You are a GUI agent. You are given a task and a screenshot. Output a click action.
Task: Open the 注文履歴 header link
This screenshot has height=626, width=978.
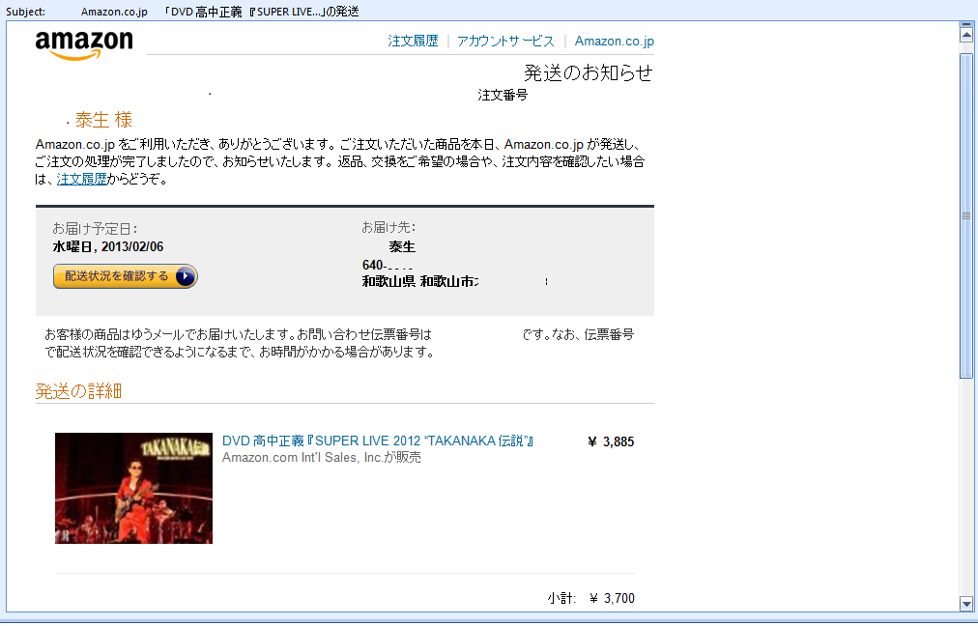(x=413, y=42)
